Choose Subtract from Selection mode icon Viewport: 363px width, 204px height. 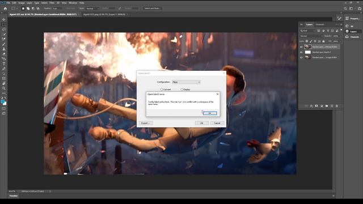click(x=33, y=8)
